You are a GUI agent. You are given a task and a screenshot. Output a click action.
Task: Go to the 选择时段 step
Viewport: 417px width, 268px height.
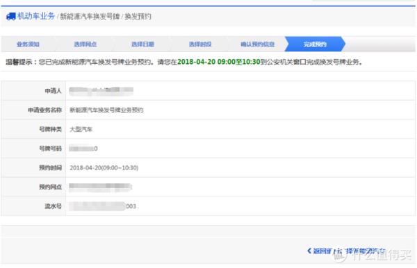[x=200, y=44]
